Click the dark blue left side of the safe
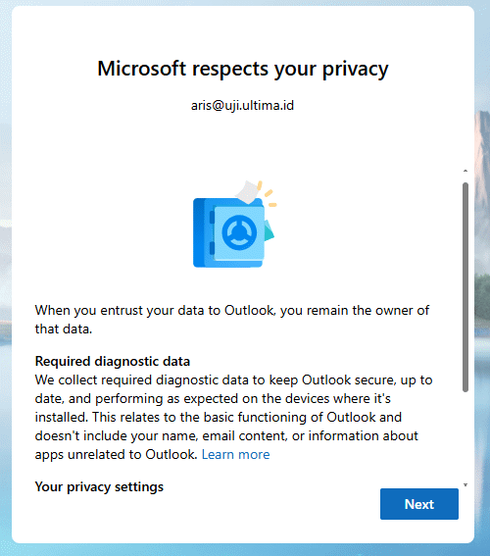Image resolution: width=490 pixels, height=556 pixels. click(x=201, y=232)
